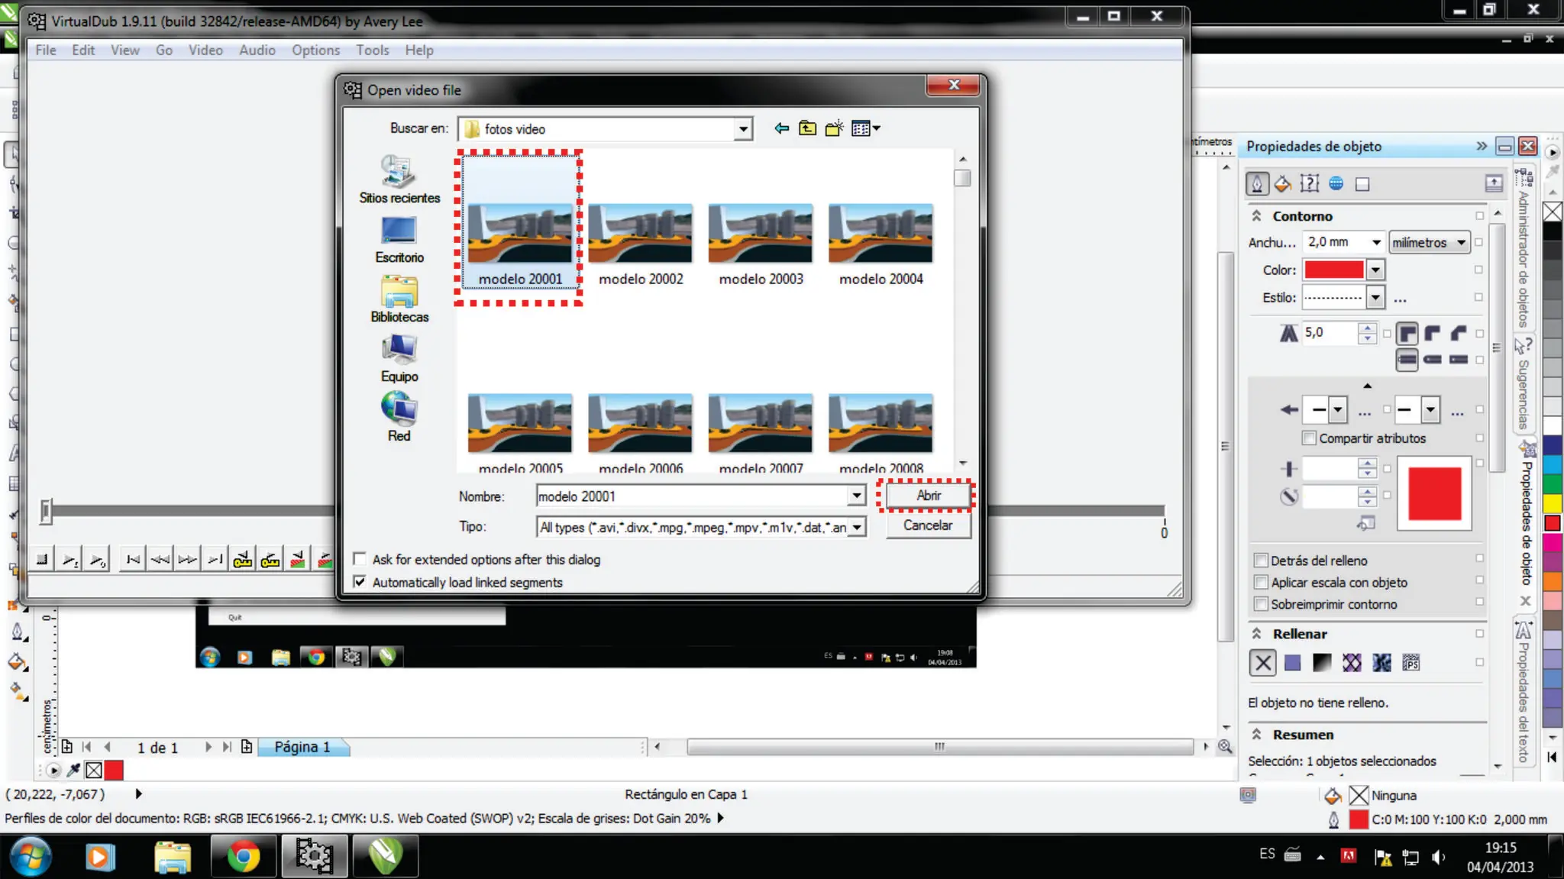Enable Detrás del relleno checkbox
This screenshot has width=1564, height=879.
pyautogui.click(x=1261, y=560)
